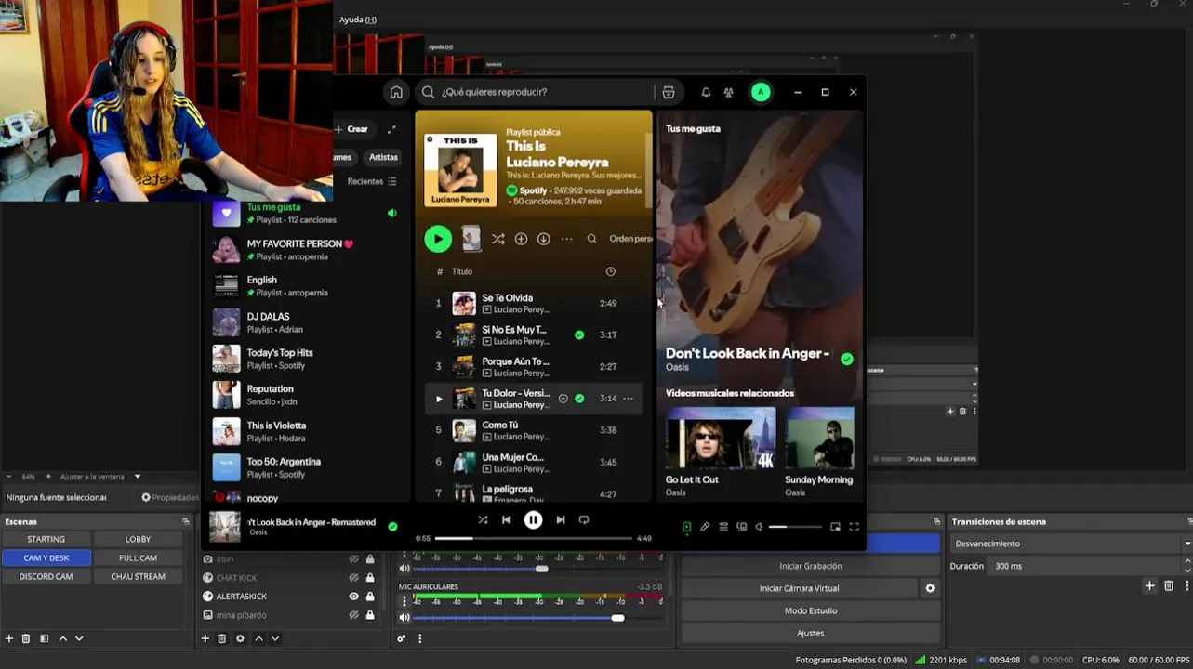Show the iriun source
1193x669 pixels.
353,559
